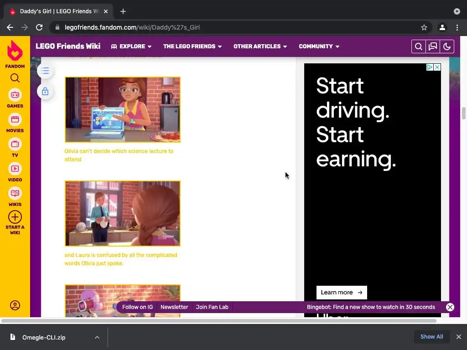This screenshot has height=350, width=467.
Task: Click the Start a Wiki plus icon
Action: coord(15,217)
